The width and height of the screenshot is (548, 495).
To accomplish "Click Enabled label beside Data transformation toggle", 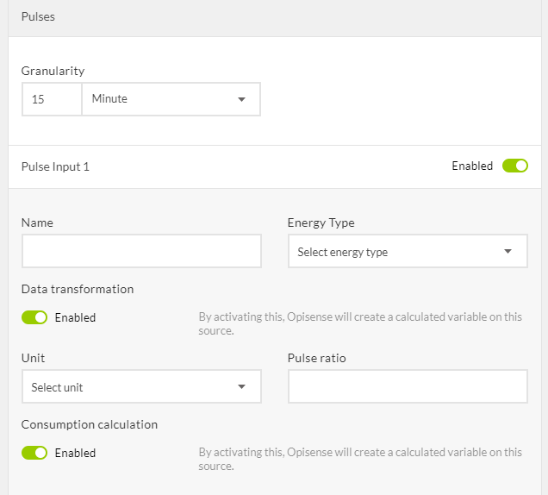I will (x=75, y=317).
